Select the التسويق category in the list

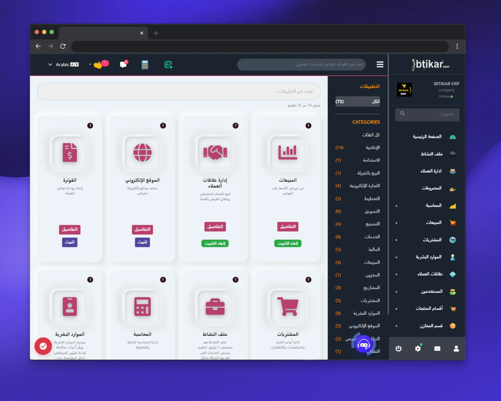(372, 211)
